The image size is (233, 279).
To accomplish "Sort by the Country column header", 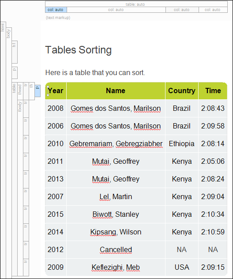I will click(x=182, y=91).
